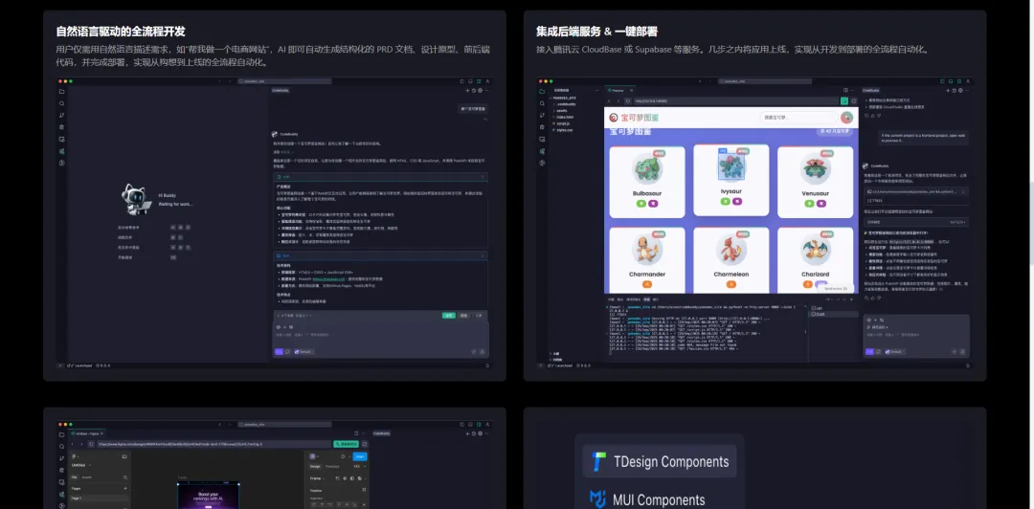Open Untitled – Figma tab
Image resolution: width=1034 pixels, height=509 pixels.
(87, 433)
